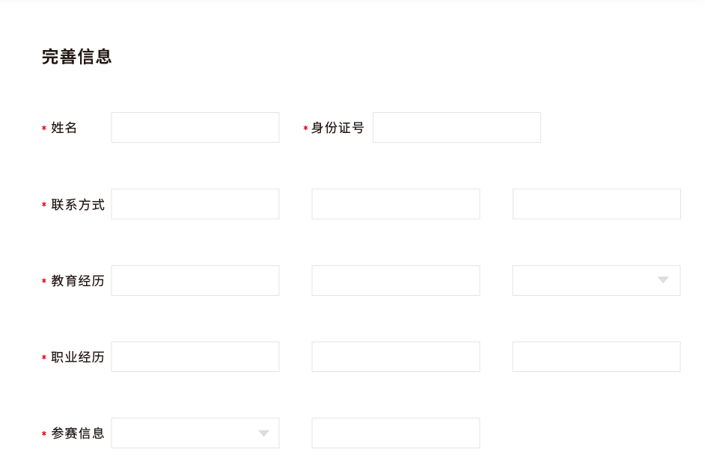The height and width of the screenshot is (470, 705).
Task: Click the 联系方式 field label
Action: point(78,205)
